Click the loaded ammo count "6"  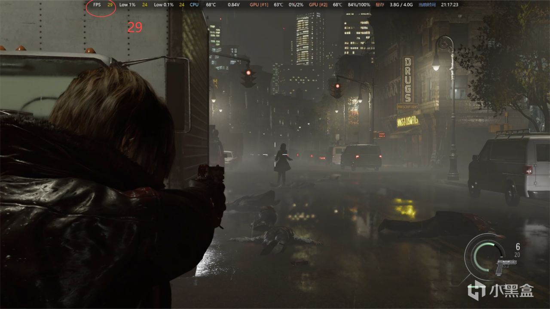tap(518, 246)
